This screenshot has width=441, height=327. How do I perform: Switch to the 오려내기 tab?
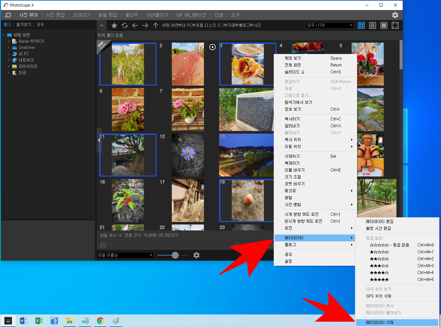(x=82, y=15)
